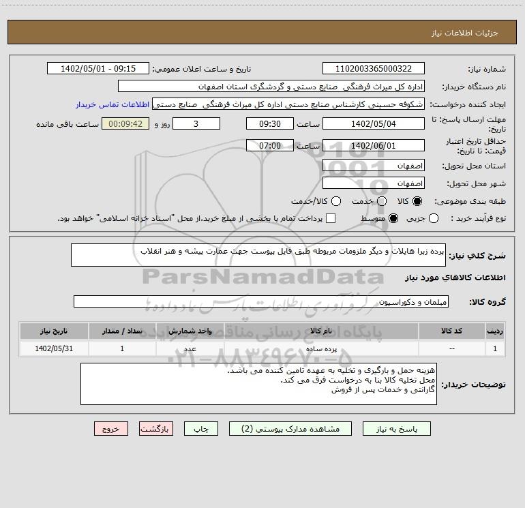Click the quantity cell showing 1
Viewport: 525px width, 508px height.
122,348
